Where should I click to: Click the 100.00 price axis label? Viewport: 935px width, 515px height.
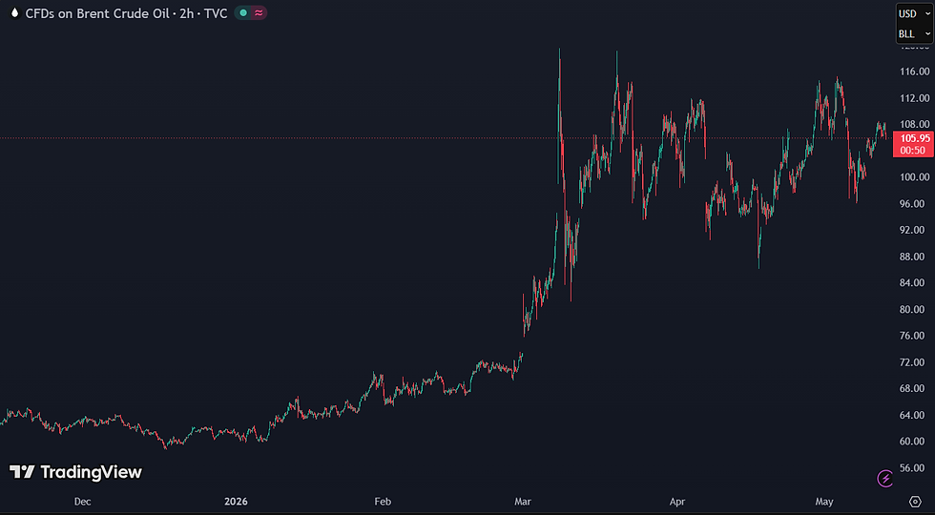pos(915,177)
